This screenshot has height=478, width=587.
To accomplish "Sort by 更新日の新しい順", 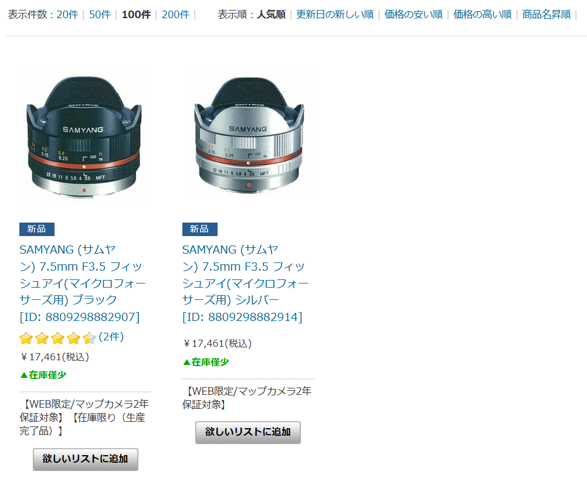I will (x=335, y=15).
